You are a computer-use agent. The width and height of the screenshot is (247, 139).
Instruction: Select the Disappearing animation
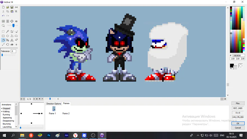coord(8,121)
